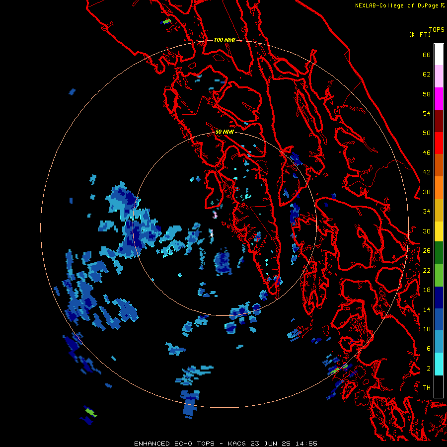Click the 34 legend value label
Image resolution: width=447 pixels, height=447 pixels.
point(427,212)
